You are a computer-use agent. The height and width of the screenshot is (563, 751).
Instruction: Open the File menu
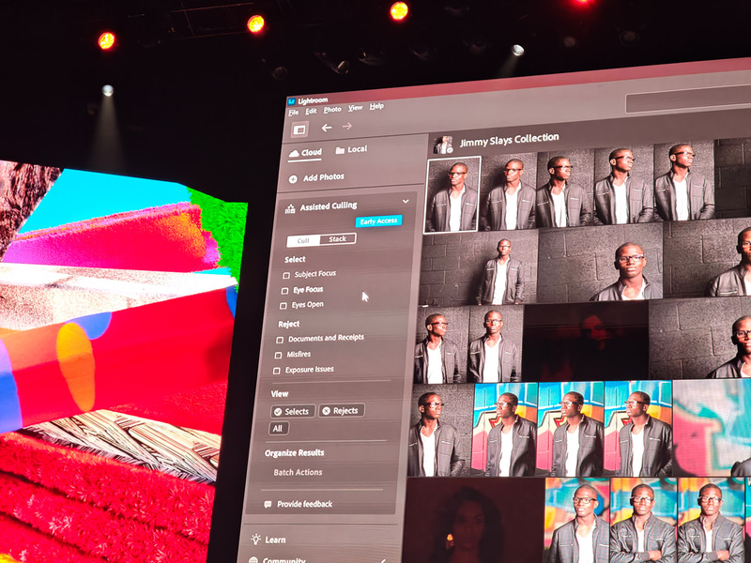[x=294, y=113]
